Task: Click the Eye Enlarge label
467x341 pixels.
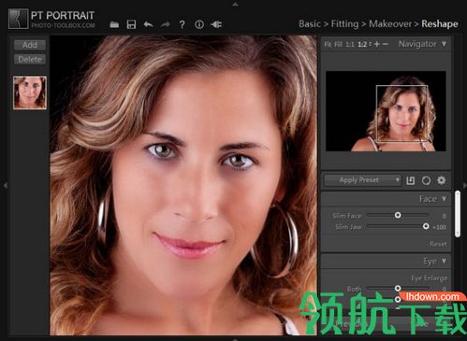Action: [x=430, y=277]
